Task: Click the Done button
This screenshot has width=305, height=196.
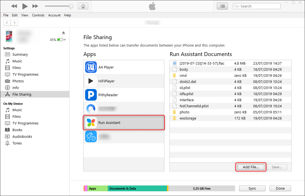Action: click(x=280, y=189)
